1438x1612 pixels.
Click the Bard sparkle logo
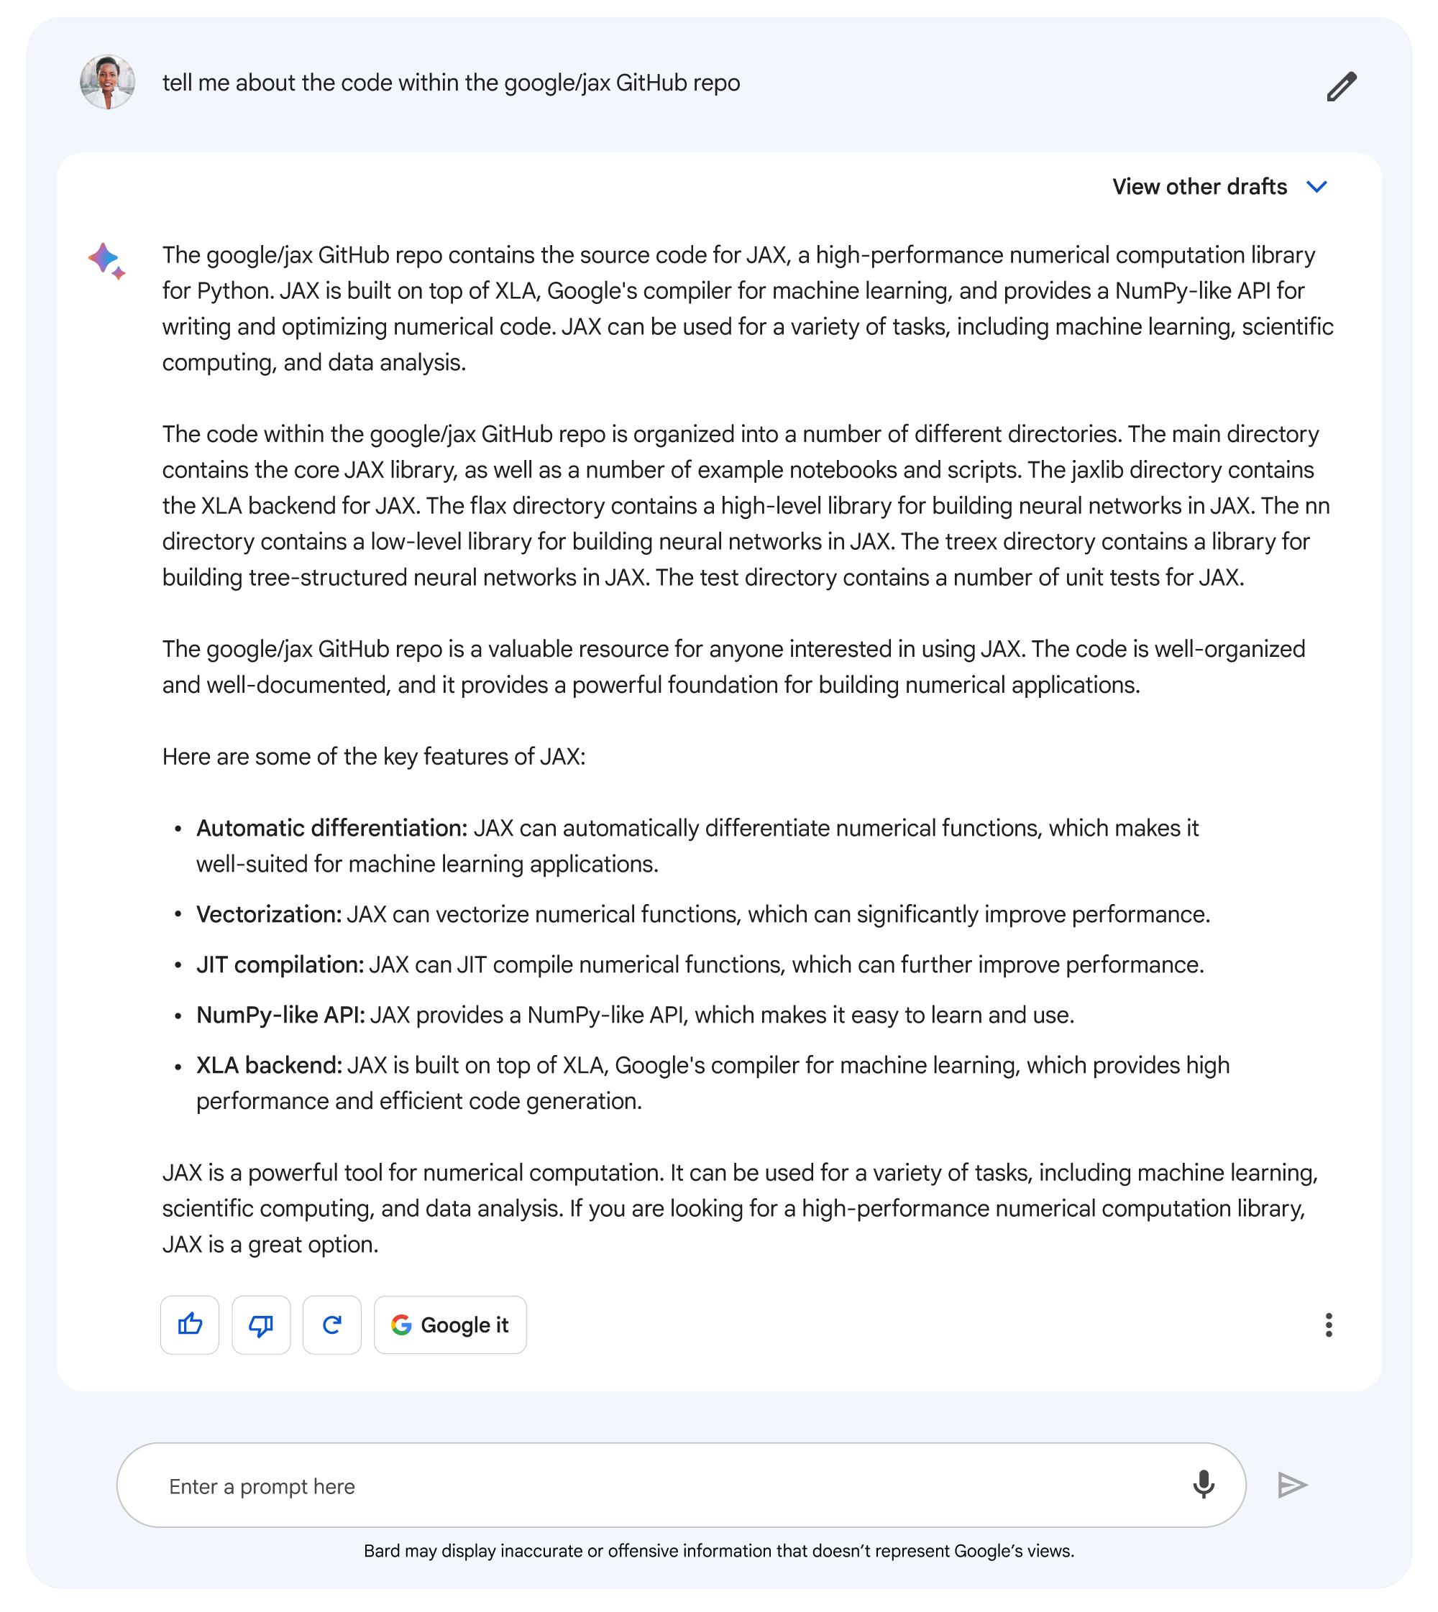[x=106, y=262]
